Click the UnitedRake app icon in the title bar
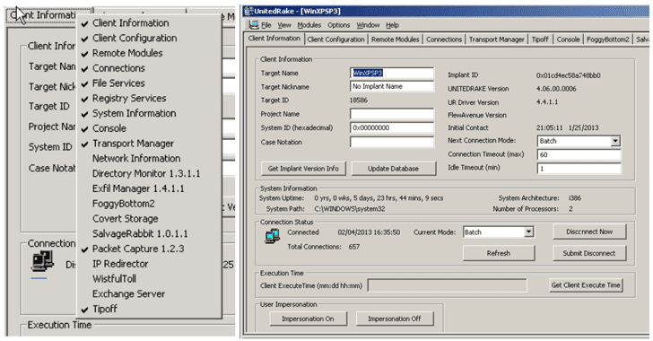Screen dimensions: 653x341 (x=248, y=11)
